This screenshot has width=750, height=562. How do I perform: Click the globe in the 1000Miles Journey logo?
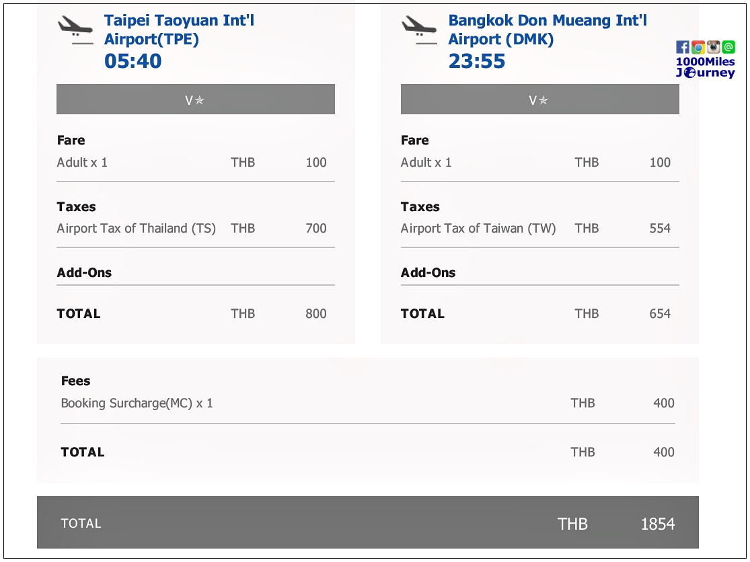689,73
